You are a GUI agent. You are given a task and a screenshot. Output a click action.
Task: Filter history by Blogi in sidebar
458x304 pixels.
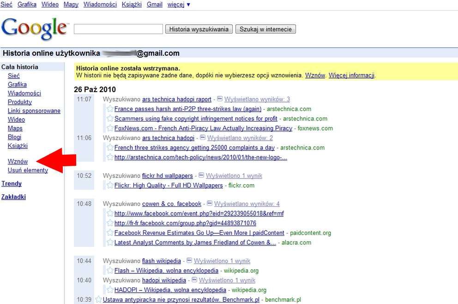coord(15,137)
